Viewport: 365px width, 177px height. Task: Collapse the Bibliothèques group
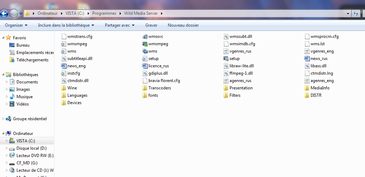3,75
